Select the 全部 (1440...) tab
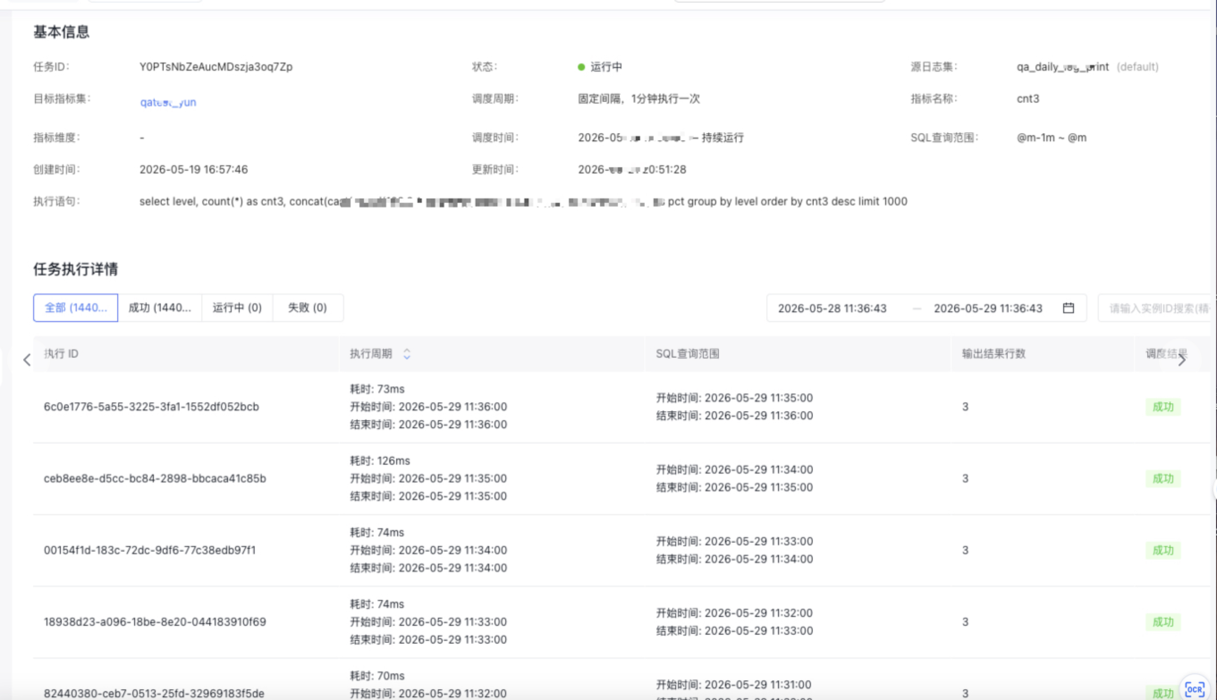 point(76,308)
